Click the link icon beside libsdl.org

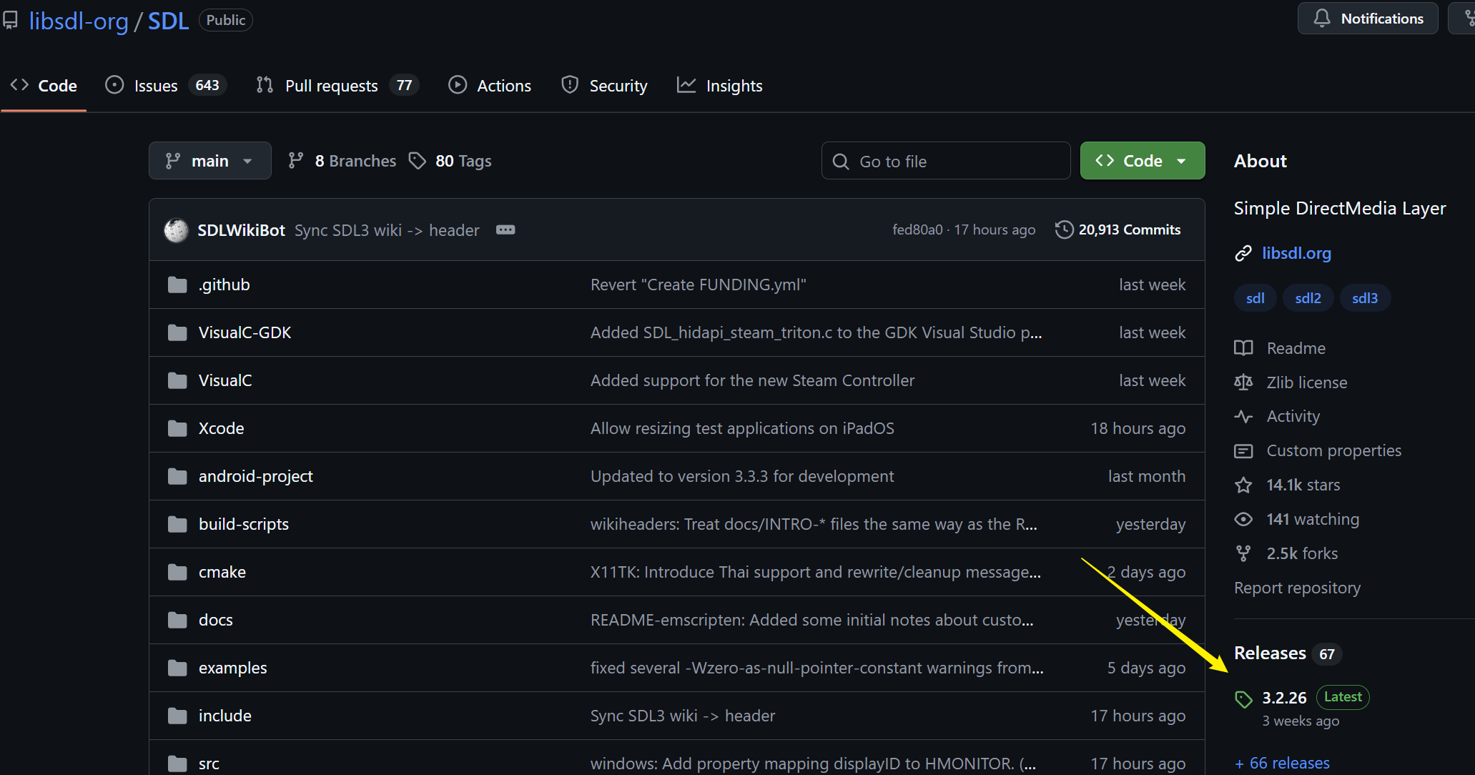pos(1243,254)
